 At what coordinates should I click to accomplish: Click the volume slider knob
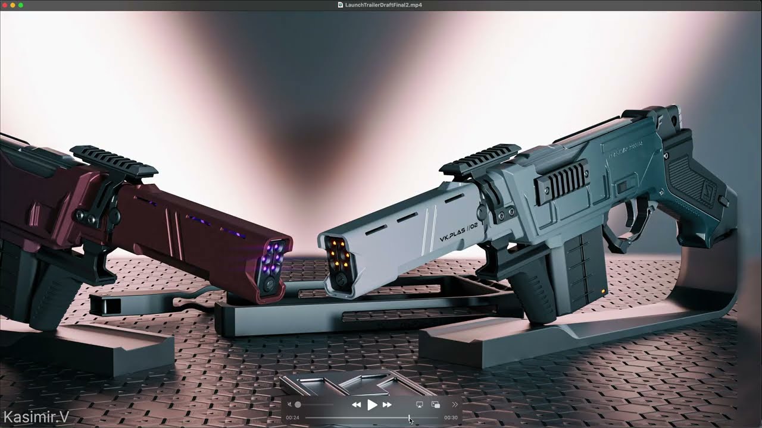298,405
